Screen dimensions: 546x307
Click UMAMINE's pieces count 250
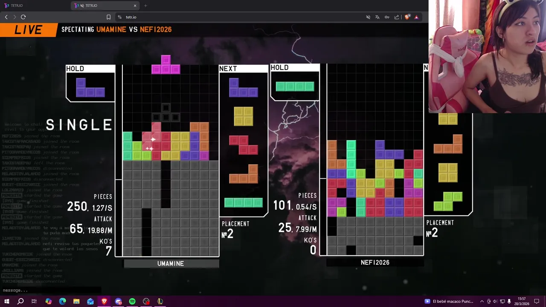coord(77,207)
